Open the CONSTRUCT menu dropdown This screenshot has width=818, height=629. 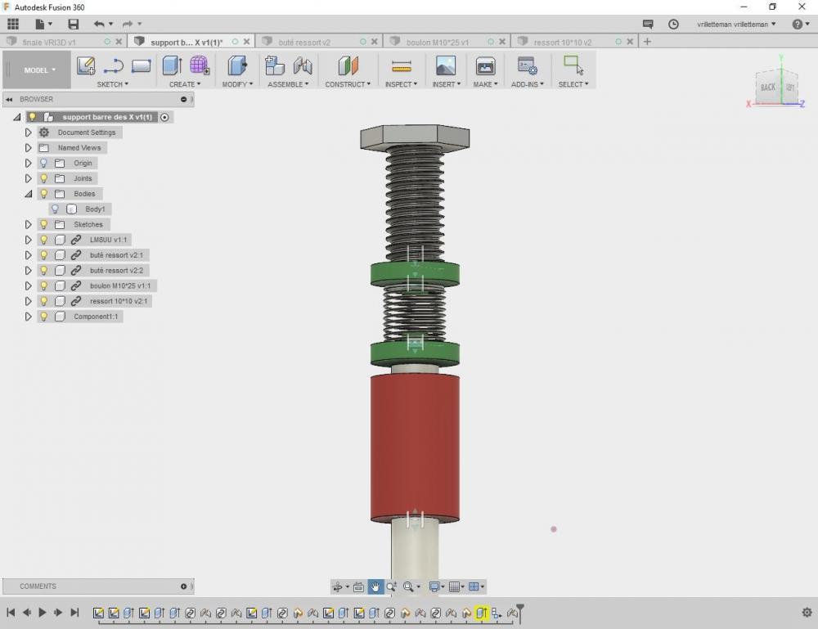pos(348,84)
